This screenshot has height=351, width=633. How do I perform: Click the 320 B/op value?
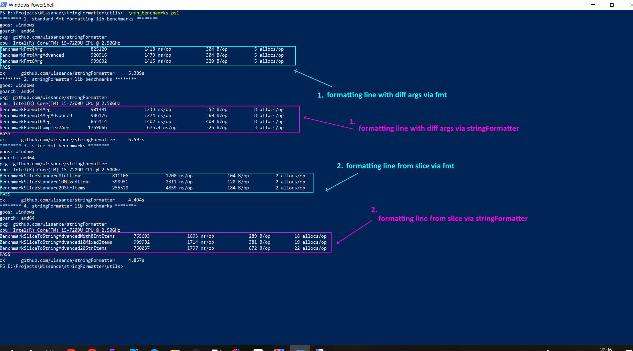click(x=217, y=61)
